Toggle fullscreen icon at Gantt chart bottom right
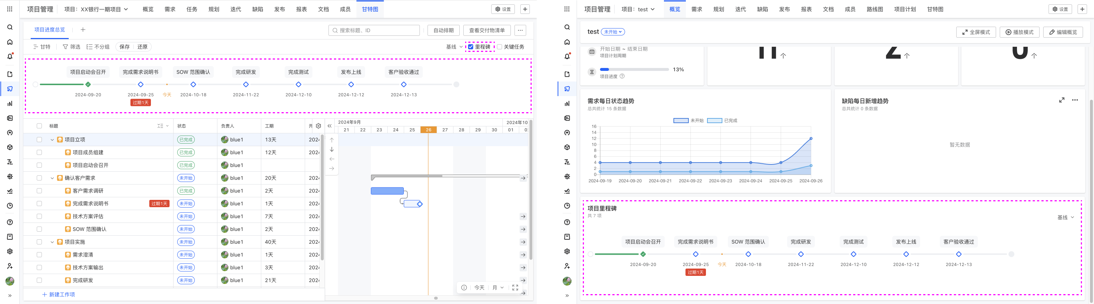Screen dimensions: 1094x304 click(x=515, y=288)
